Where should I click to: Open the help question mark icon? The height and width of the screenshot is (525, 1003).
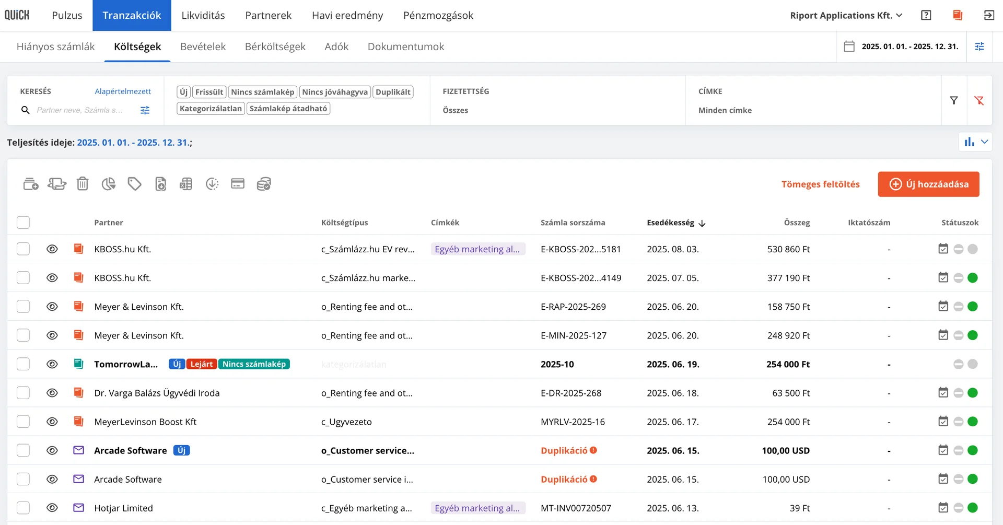pos(926,15)
